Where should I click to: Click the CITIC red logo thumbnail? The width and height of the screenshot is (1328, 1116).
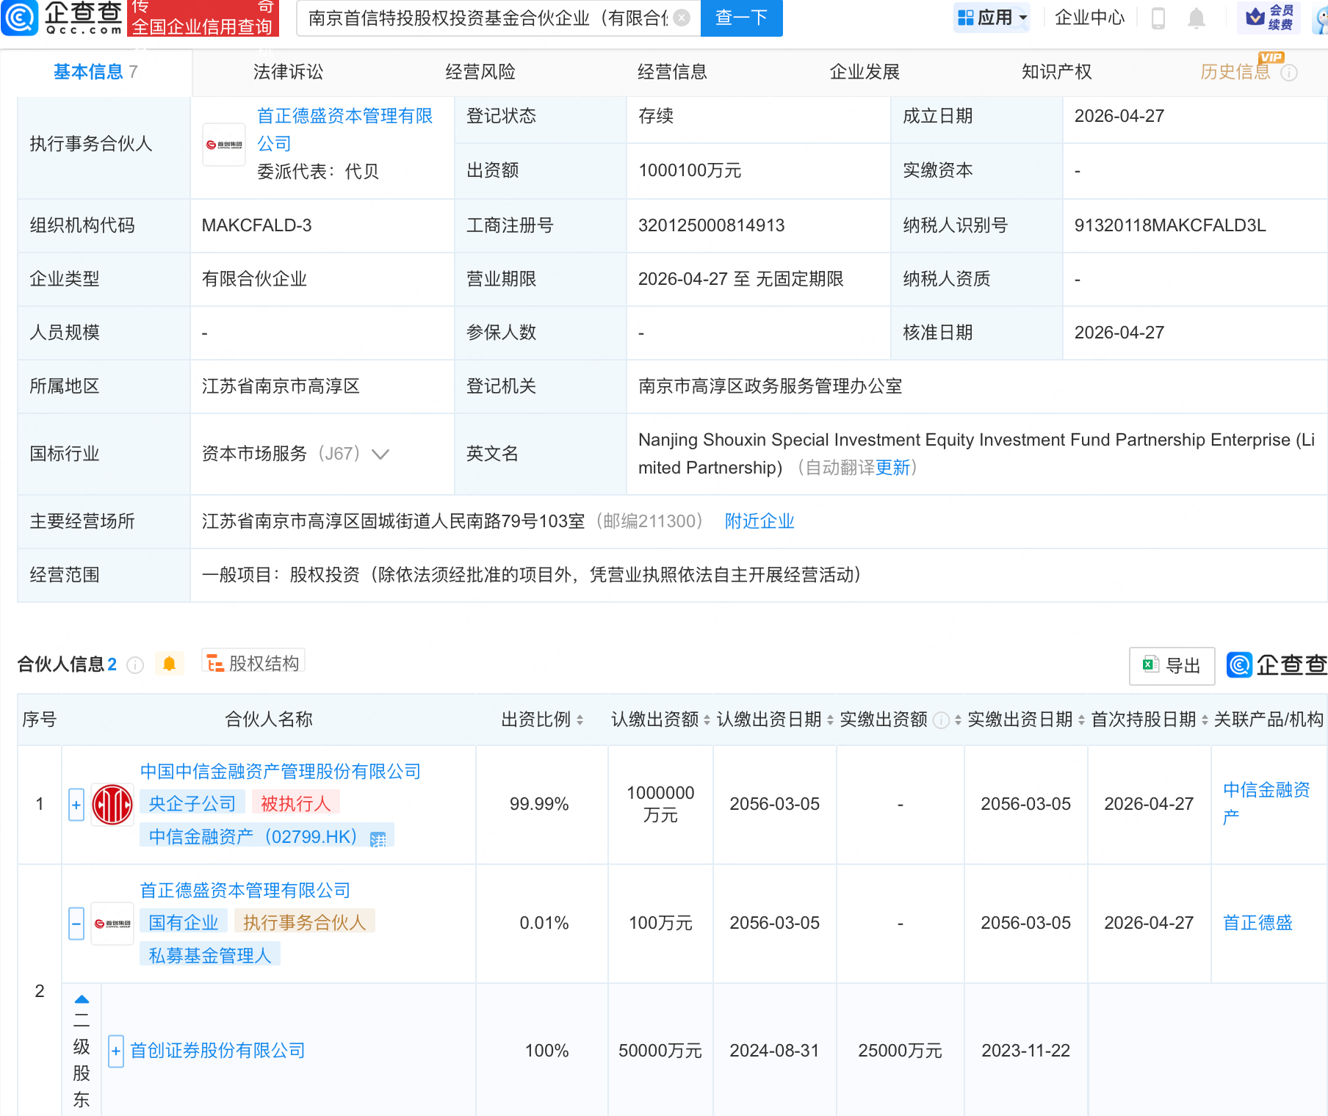pos(112,804)
